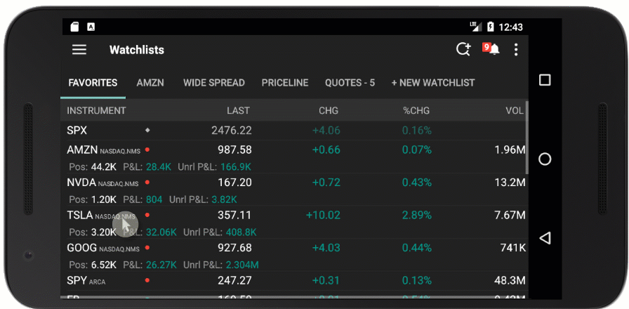The width and height of the screenshot is (629, 309).
Task: Click TSLA unrealized P&L 408.8K
Action: pos(241,232)
